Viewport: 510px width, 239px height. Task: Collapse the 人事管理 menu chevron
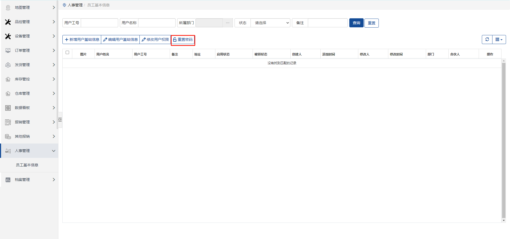(x=54, y=151)
